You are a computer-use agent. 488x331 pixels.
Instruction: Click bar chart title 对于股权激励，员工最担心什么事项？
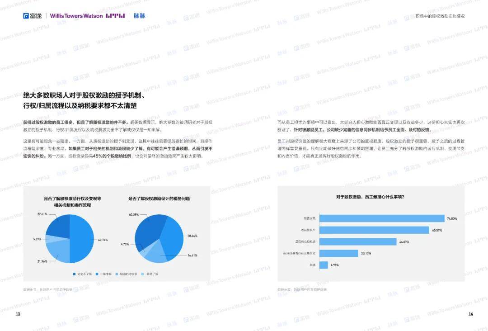click(370, 197)
